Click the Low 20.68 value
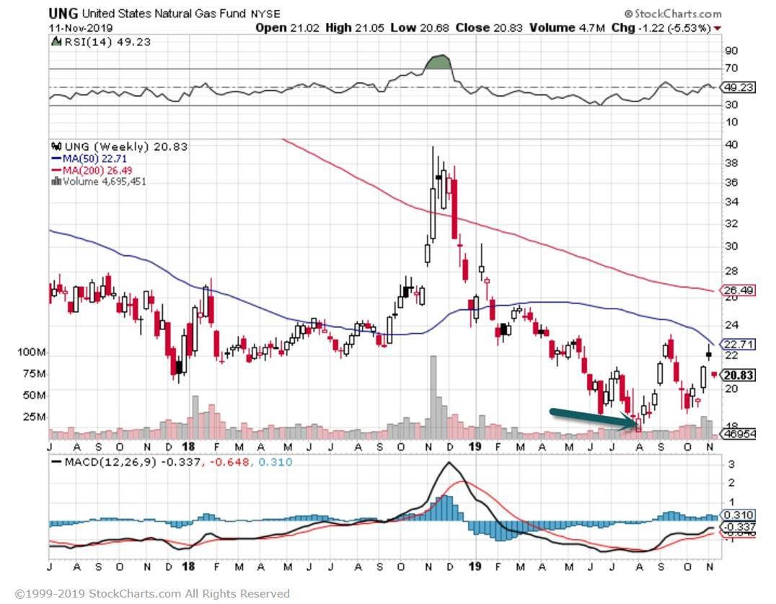The width and height of the screenshot is (776, 604). pos(420,27)
